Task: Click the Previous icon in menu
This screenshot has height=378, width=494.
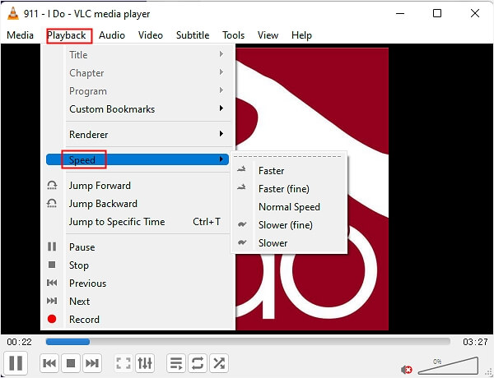Action: pos(52,283)
